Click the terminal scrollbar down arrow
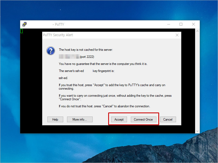This screenshot has height=163, width=218. tap(197, 131)
